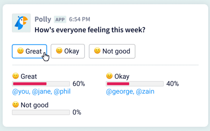Image resolution: width=210 pixels, height=131 pixels.
Task: Click the Okay 40% result bar
Action: (x=135, y=84)
